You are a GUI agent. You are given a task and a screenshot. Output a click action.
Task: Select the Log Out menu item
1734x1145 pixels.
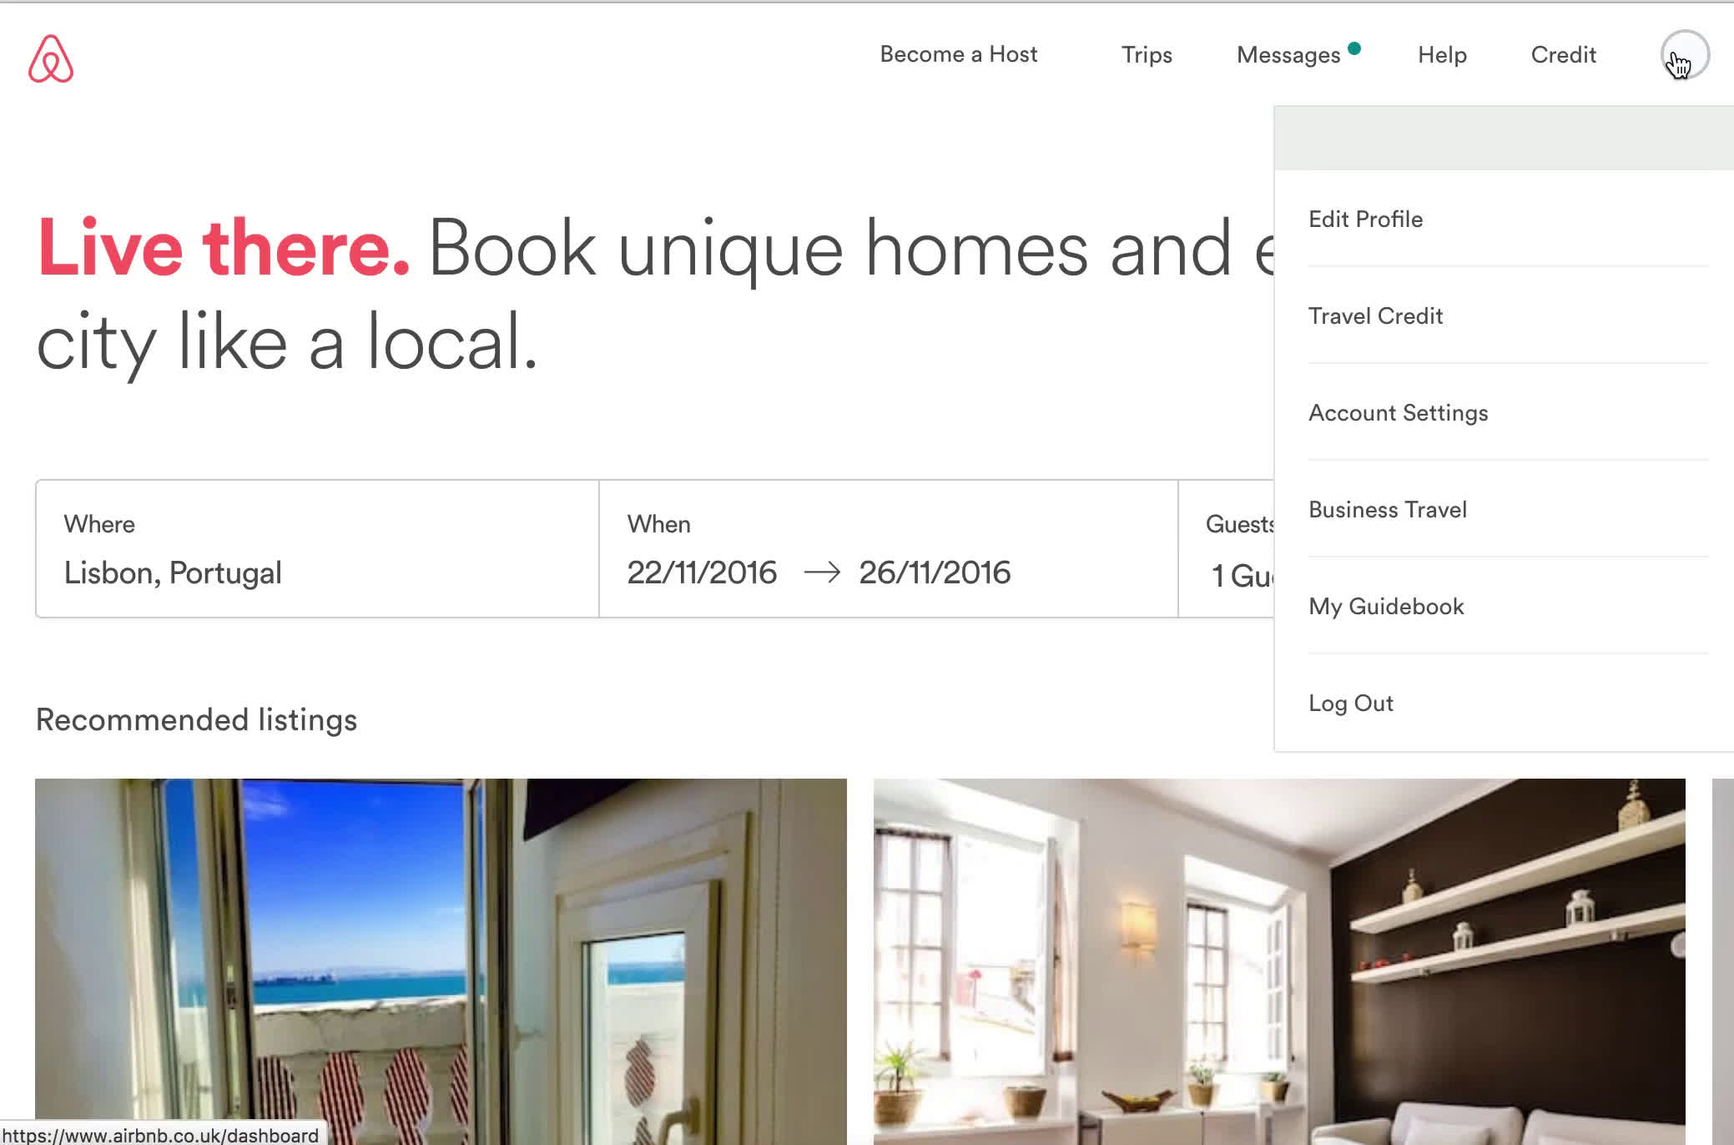pos(1352,702)
